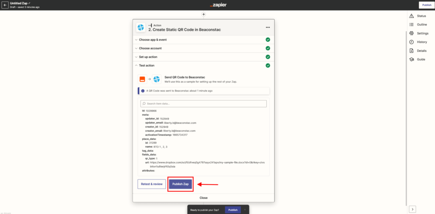Click green check beside Test action
435x214 pixels.
(268, 65)
